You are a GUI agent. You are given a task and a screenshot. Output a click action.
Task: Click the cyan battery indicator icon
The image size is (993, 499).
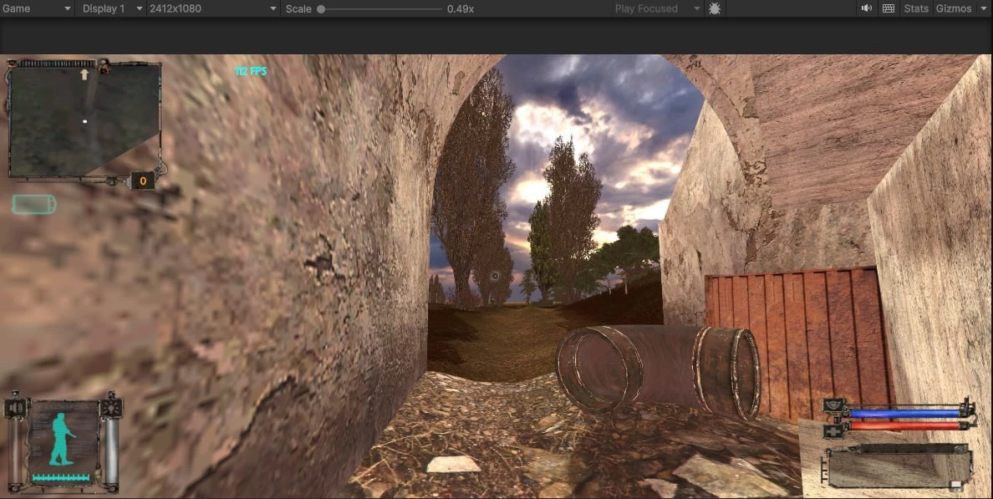click(33, 204)
